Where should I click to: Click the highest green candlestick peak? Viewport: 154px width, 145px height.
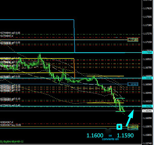click(x=40, y=55)
